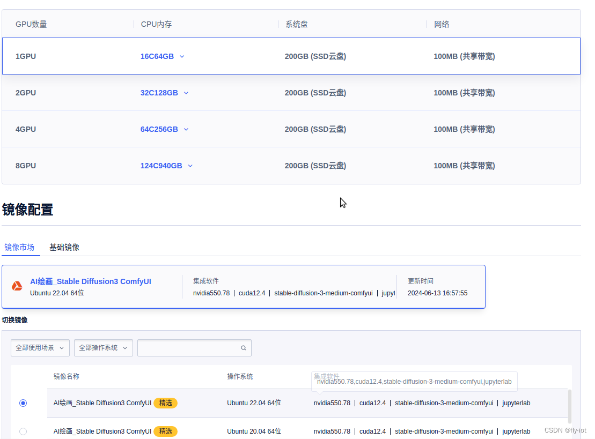Click the 切换镜像 label
This screenshot has height=439, width=595.
point(15,320)
